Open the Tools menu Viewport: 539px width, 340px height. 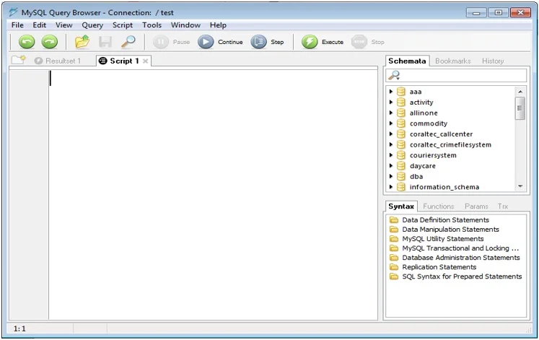pos(152,25)
